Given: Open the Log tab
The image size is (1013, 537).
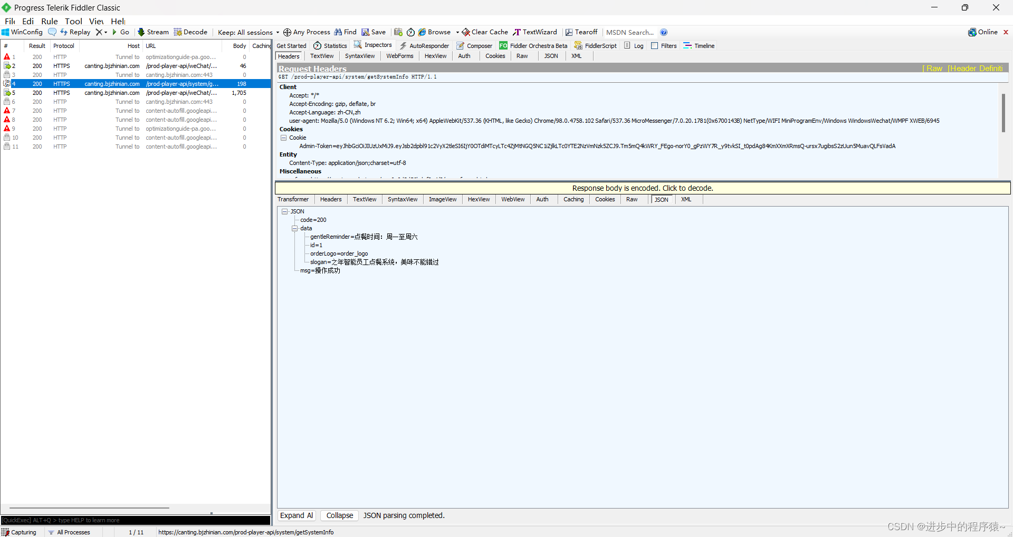Looking at the screenshot, I should pyautogui.click(x=634, y=46).
